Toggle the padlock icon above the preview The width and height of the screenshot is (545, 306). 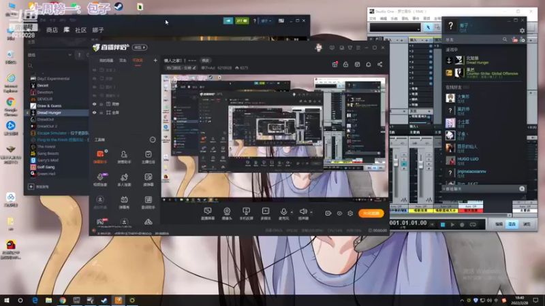[346, 65]
